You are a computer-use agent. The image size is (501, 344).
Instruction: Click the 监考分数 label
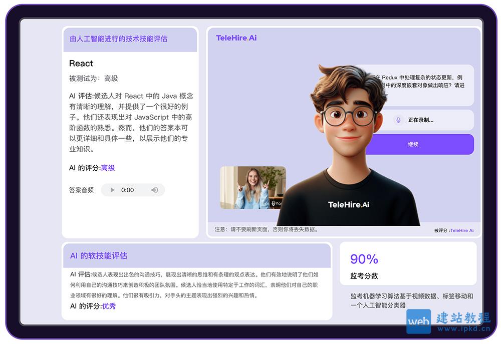tap(364, 275)
